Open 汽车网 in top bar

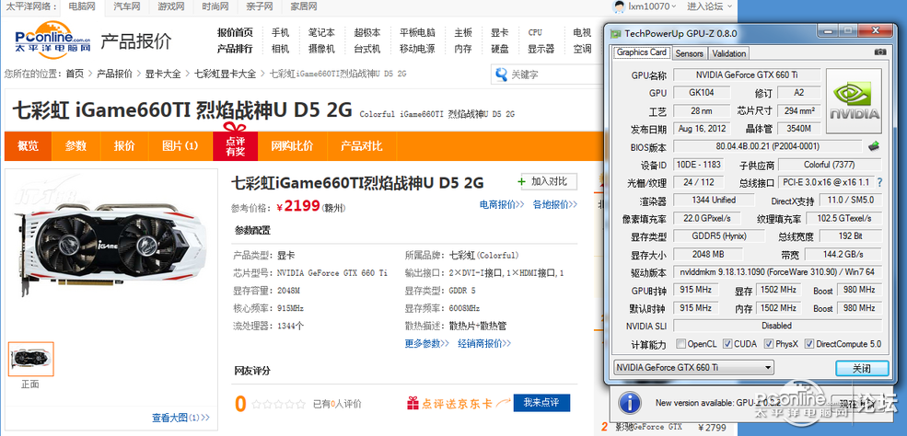point(126,7)
